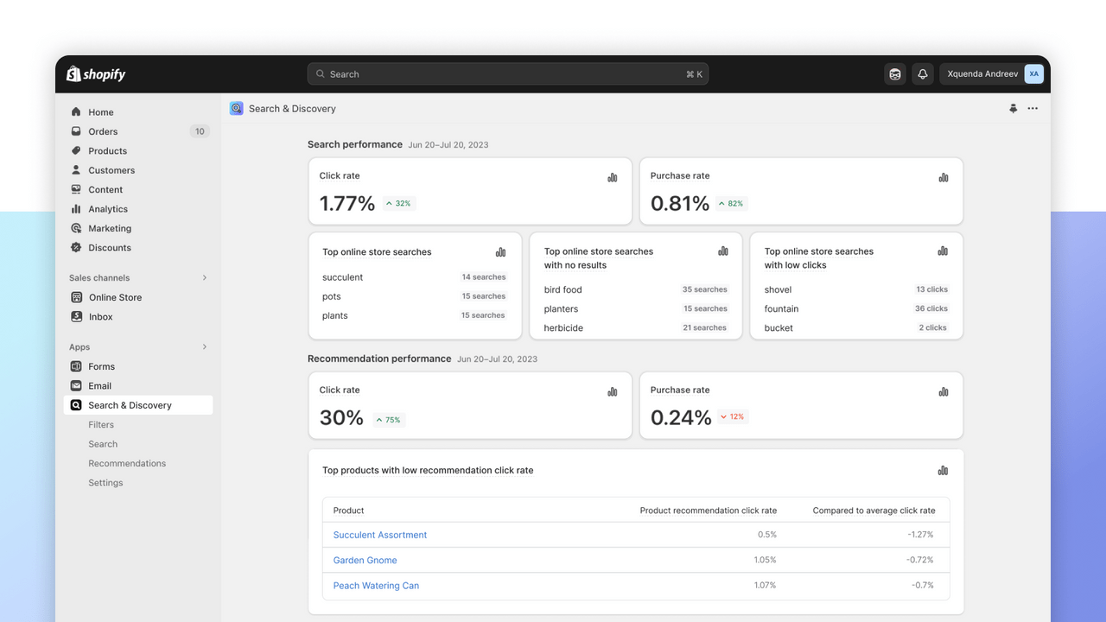1106x622 pixels.
Task: Open report icon for low recommendation click rate
Action: (943, 471)
